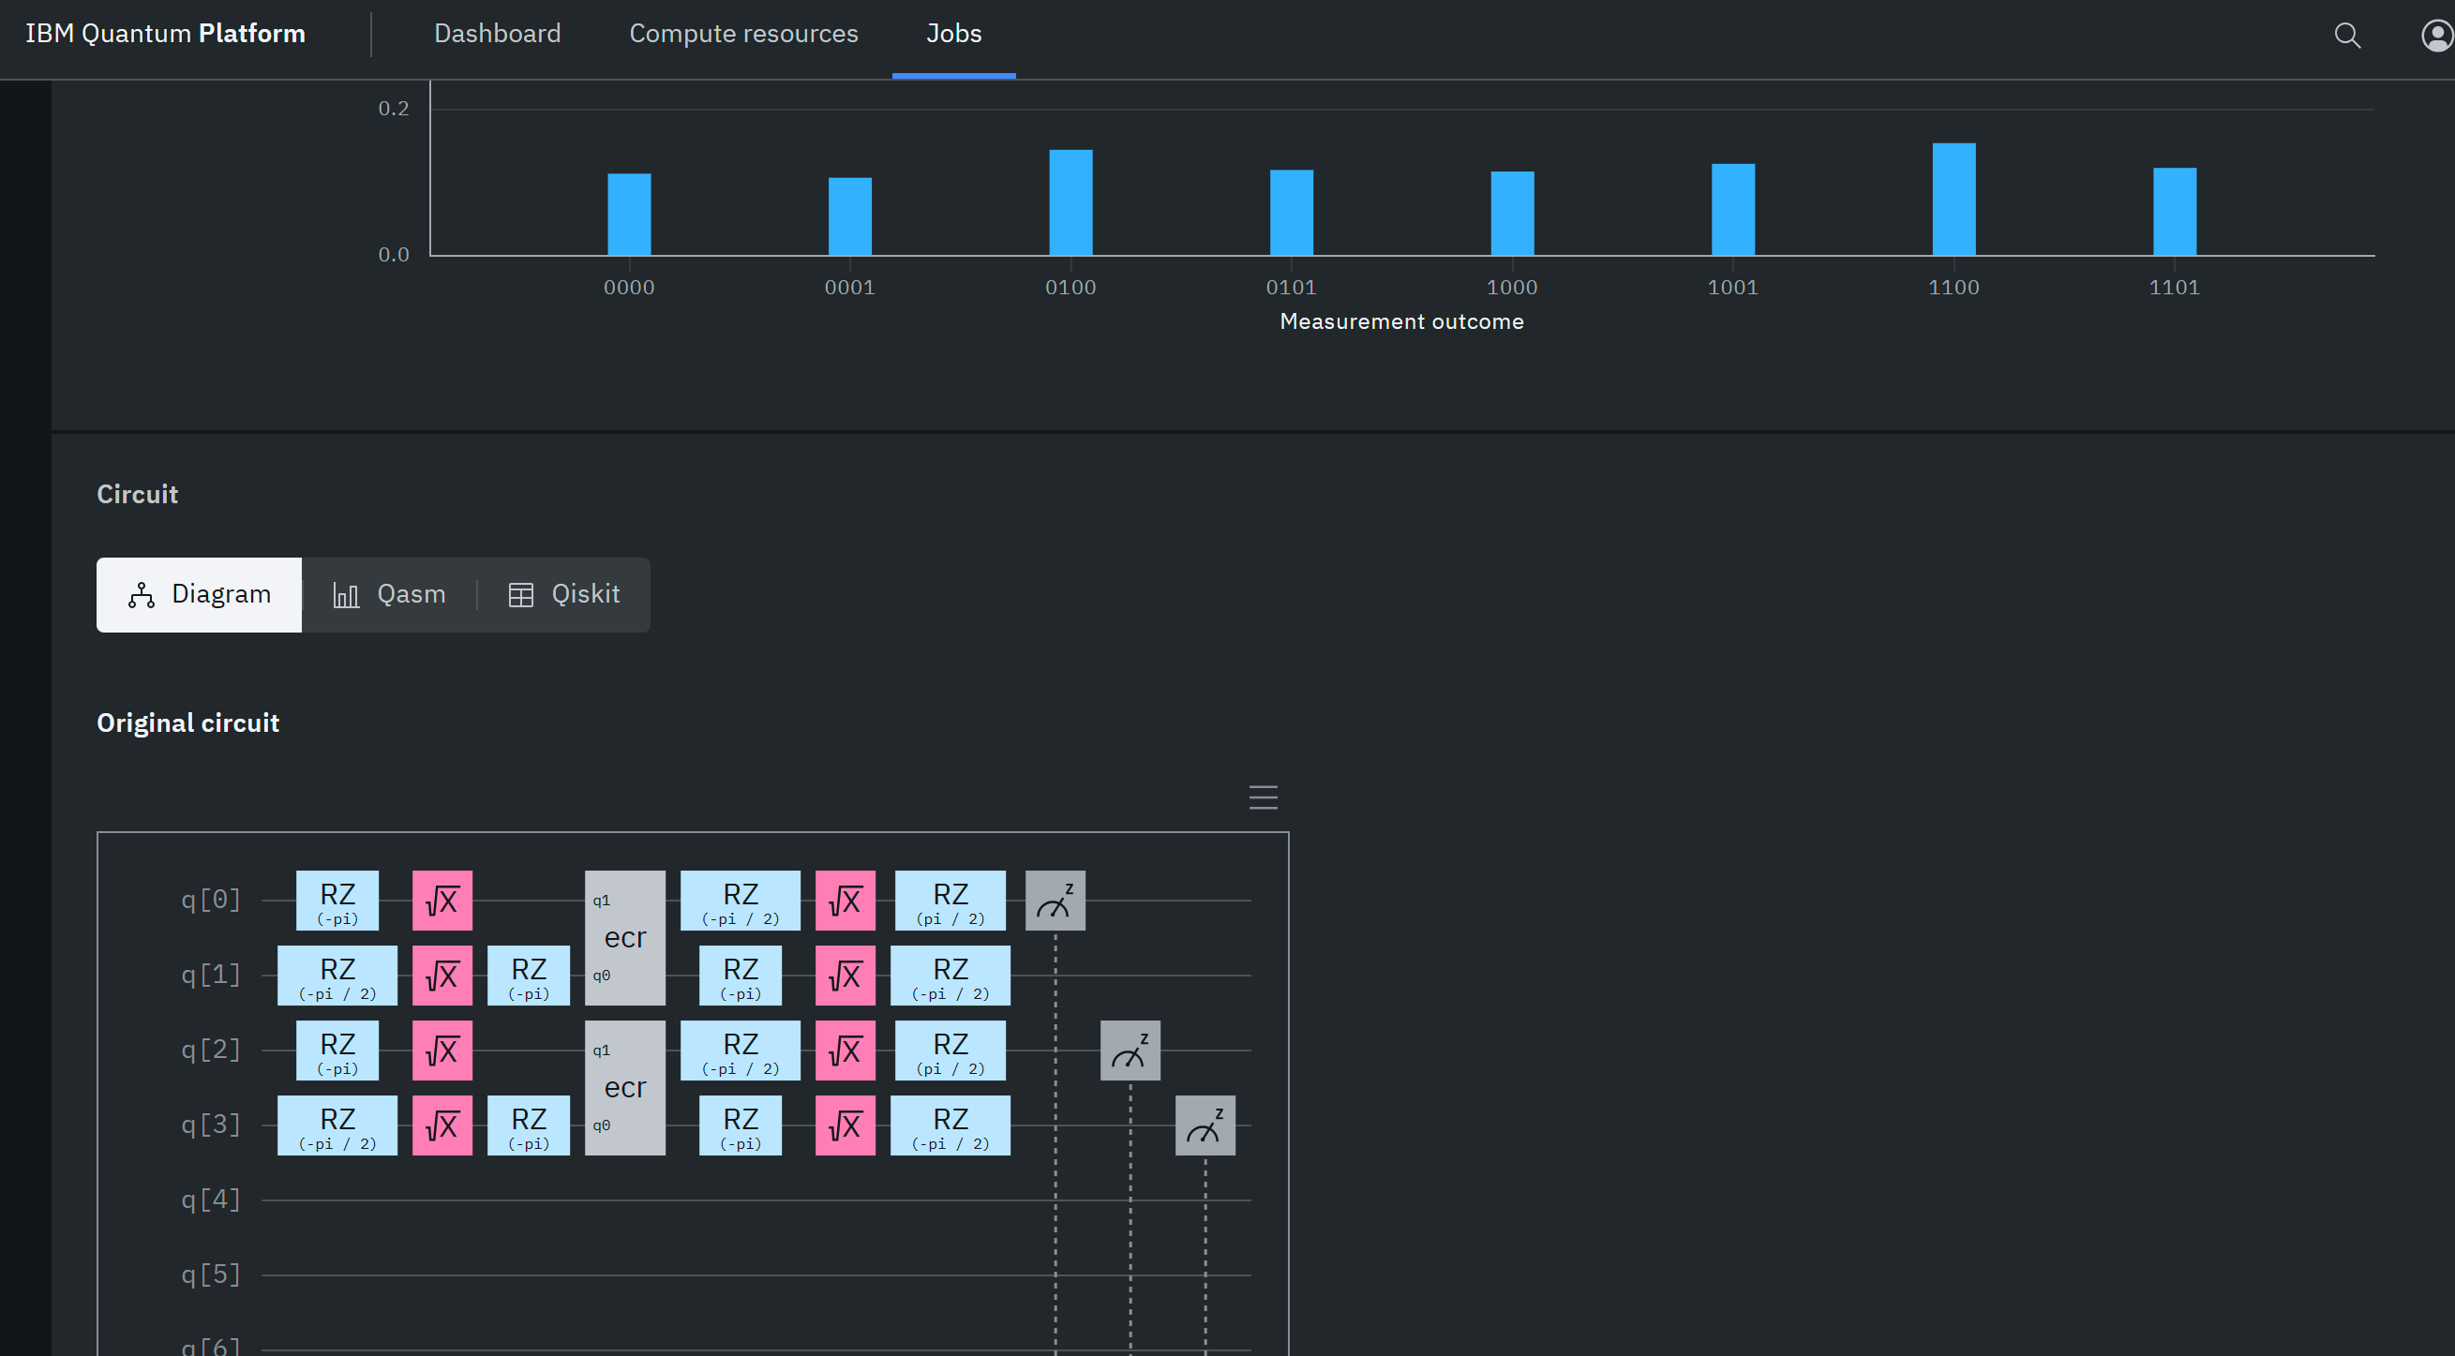The height and width of the screenshot is (1356, 2455).
Task: Open the circuit hamburger menu icon
Action: 1263,797
